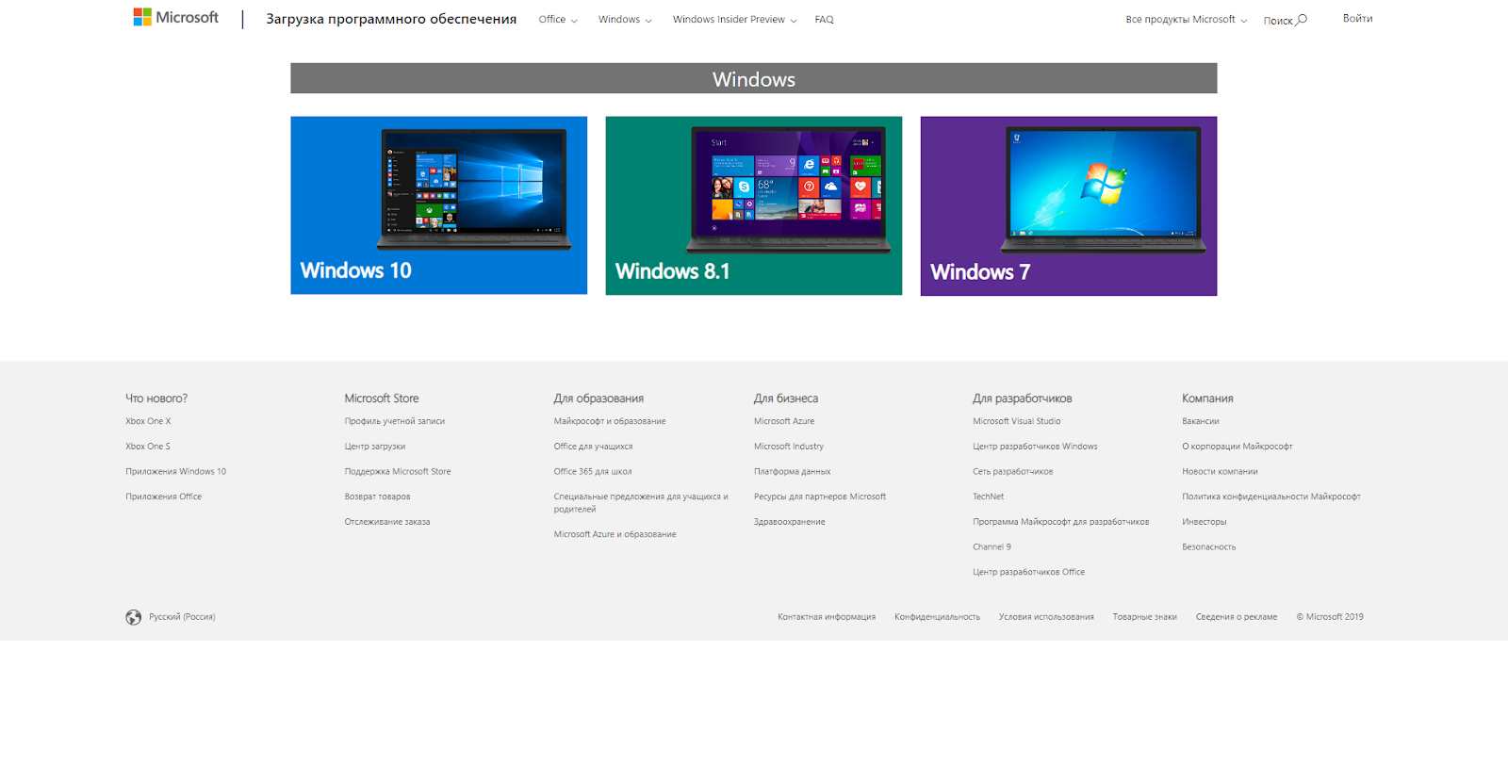This screenshot has width=1508, height=765.
Task: Open the TechNet link
Action: [x=989, y=496]
